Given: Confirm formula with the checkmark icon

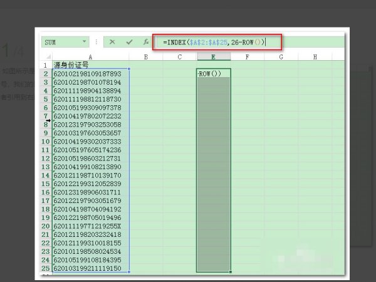Looking at the screenshot, I should 129,42.
